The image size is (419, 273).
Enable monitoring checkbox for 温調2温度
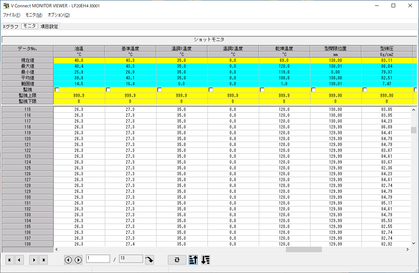(211, 90)
